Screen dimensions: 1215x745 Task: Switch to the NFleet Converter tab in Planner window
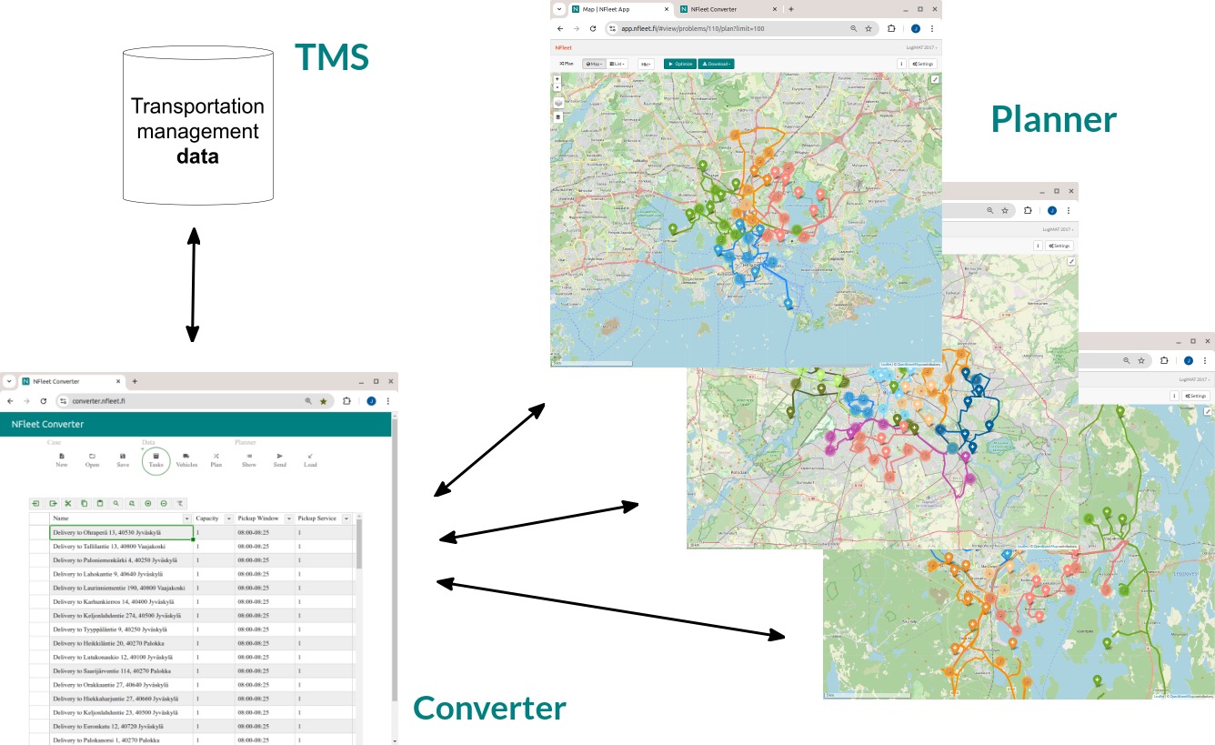click(728, 8)
